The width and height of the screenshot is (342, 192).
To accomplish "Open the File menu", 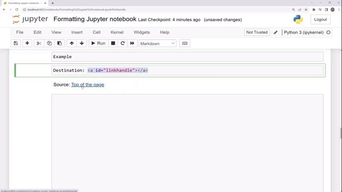I will pyautogui.click(x=20, y=32).
